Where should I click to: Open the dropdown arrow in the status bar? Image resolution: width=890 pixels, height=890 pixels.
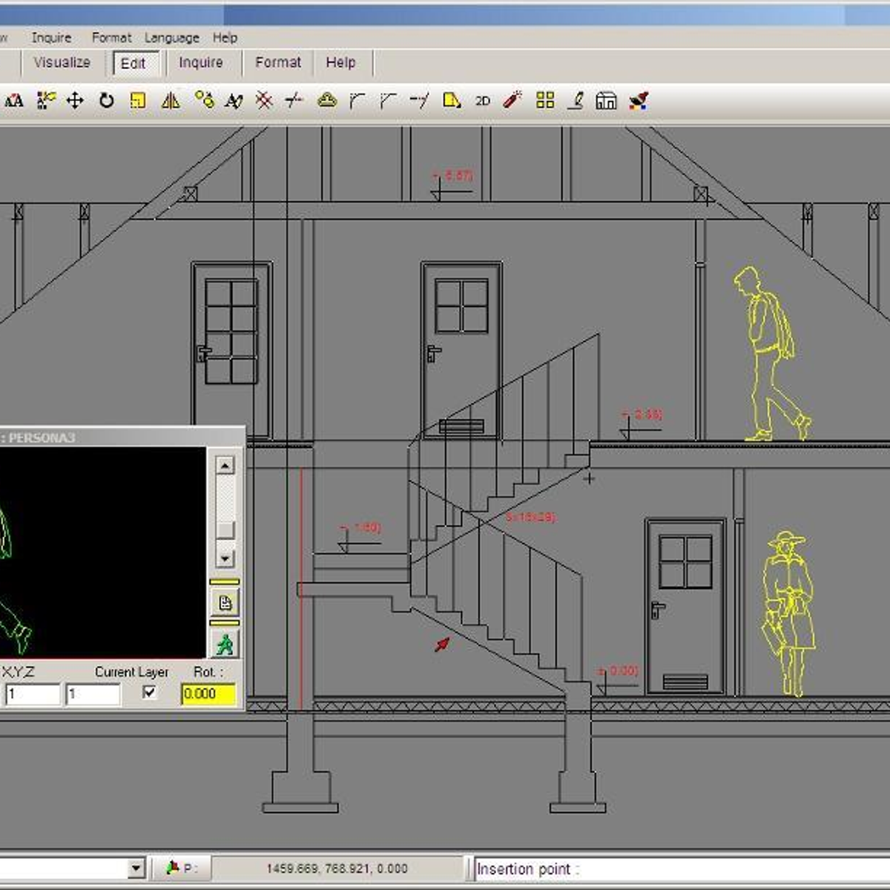pyautogui.click(x=136, y=868)
